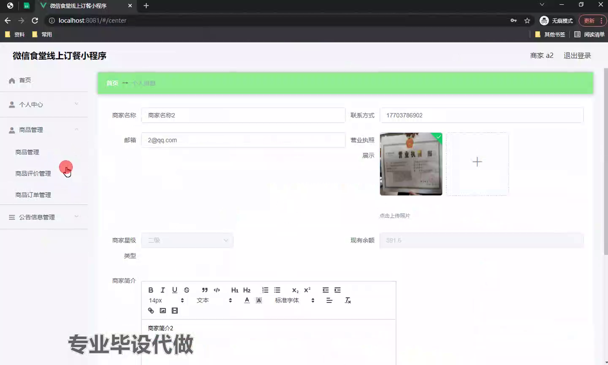This screenshot has width=608, height=365.
Task: Insert a video in editor
Action: (175, 311)
